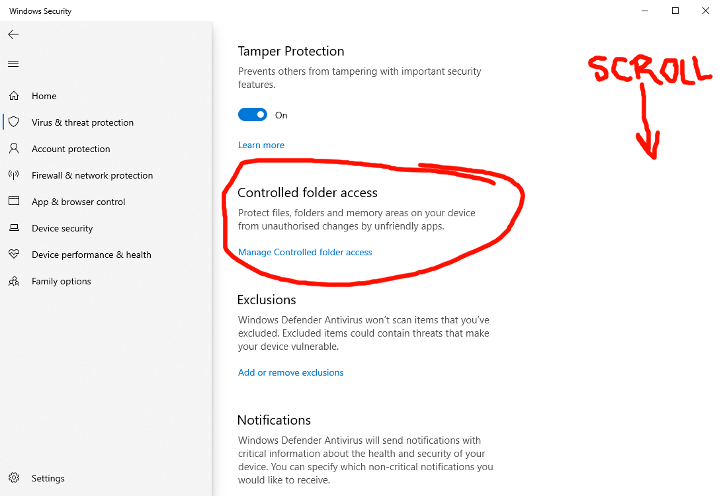Go to Firewall & network protection
The height and width of the screenshot is (496, 721).
click(x=93, y=176)
